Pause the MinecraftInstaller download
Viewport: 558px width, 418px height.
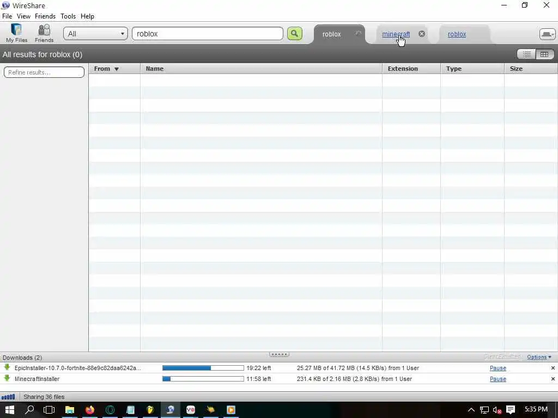498,379
